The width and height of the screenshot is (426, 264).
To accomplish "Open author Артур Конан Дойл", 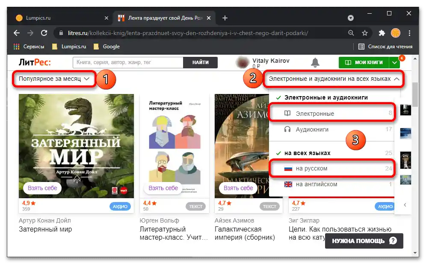I will 45,220.
